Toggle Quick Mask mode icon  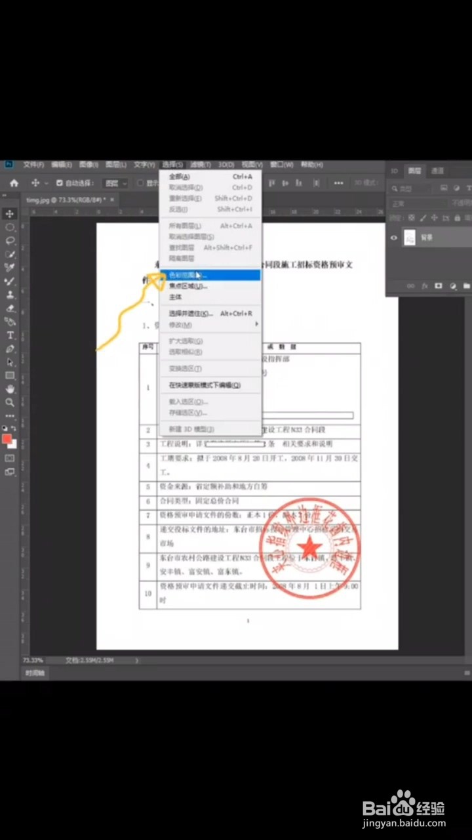[x=10, y=458]
